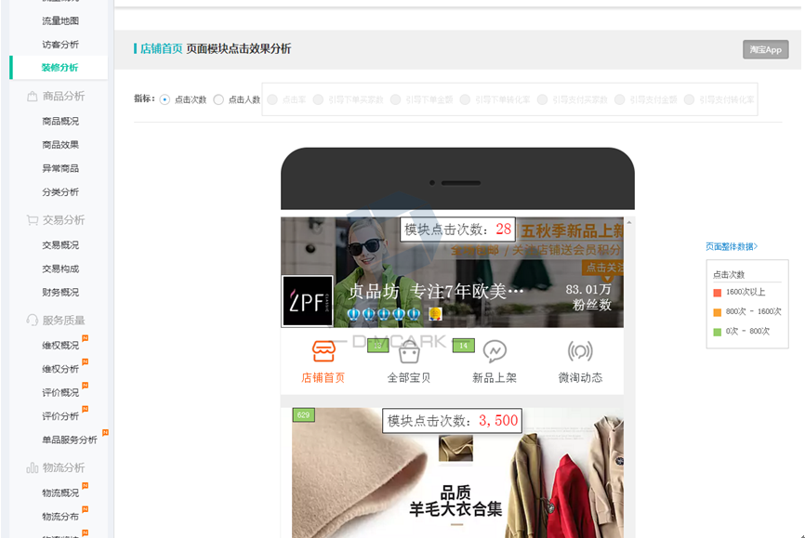Click the gold medal badge beside crowns
The height and width of the screenshot is (538, 805).
(x=435, y=313)
